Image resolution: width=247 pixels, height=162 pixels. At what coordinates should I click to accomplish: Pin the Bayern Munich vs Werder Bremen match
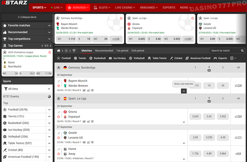click(x=59, y=81)
